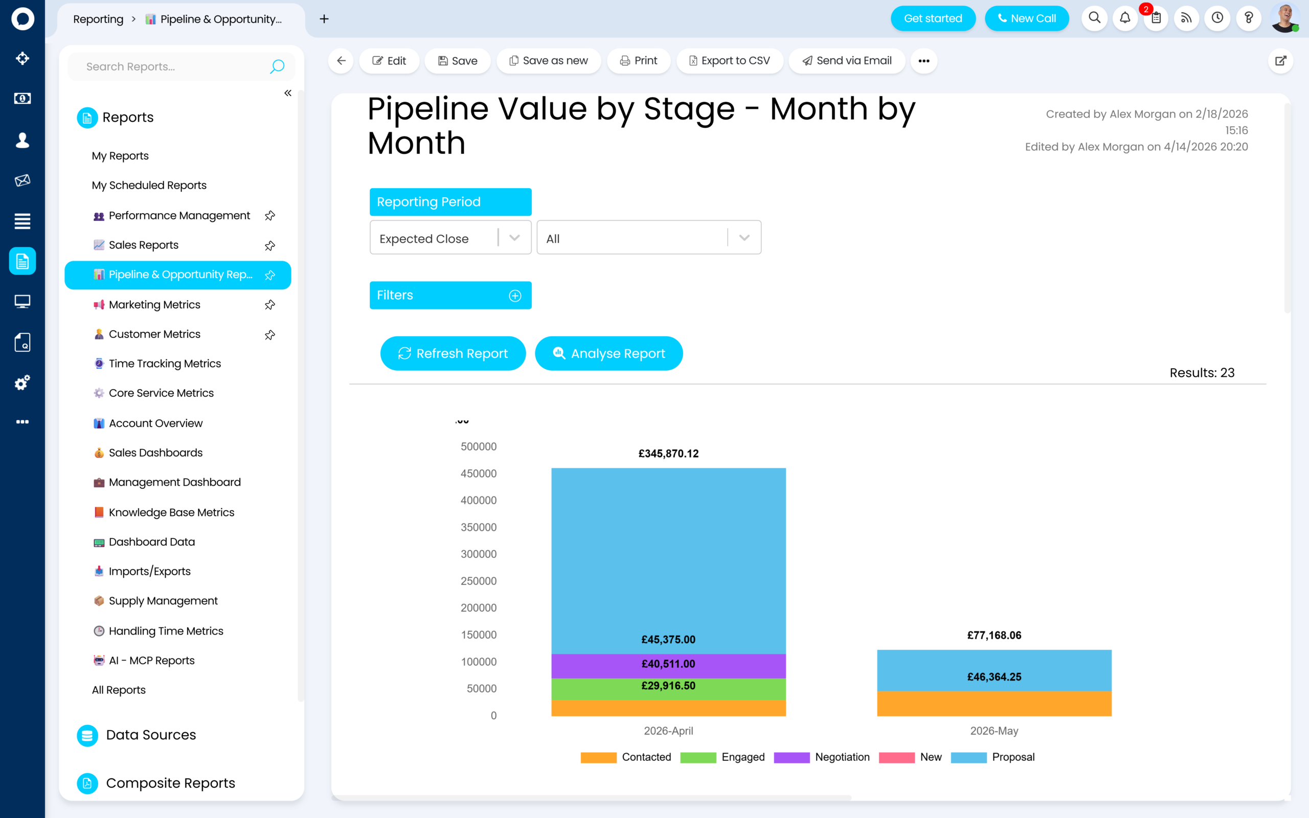1309x818 pixels.
Task: Toggle pin for Marketing Metrics
Action: 270,305
